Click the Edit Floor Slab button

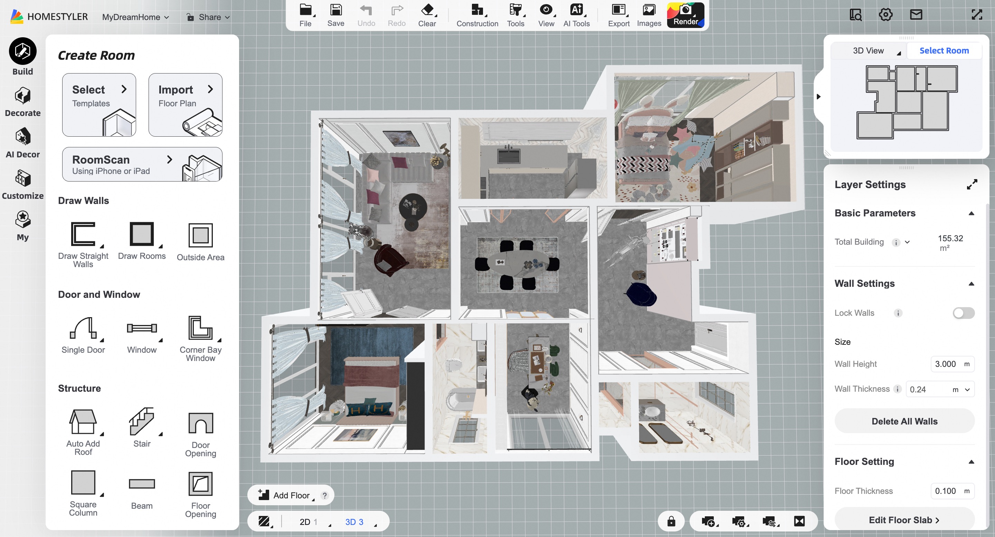[x=904, y=520]
